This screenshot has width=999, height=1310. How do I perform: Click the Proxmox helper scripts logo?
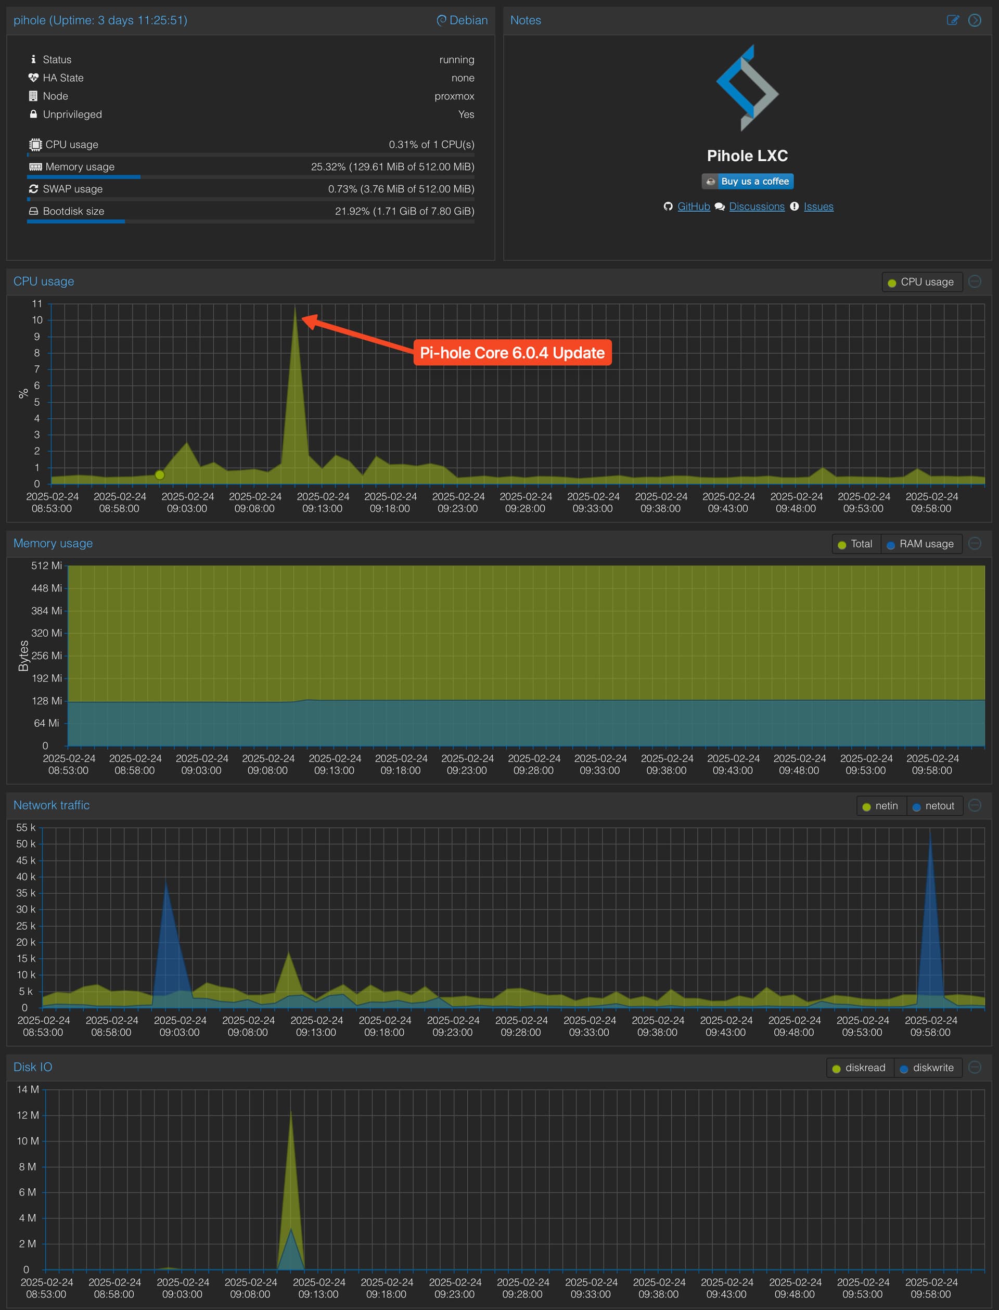point(748,87)
